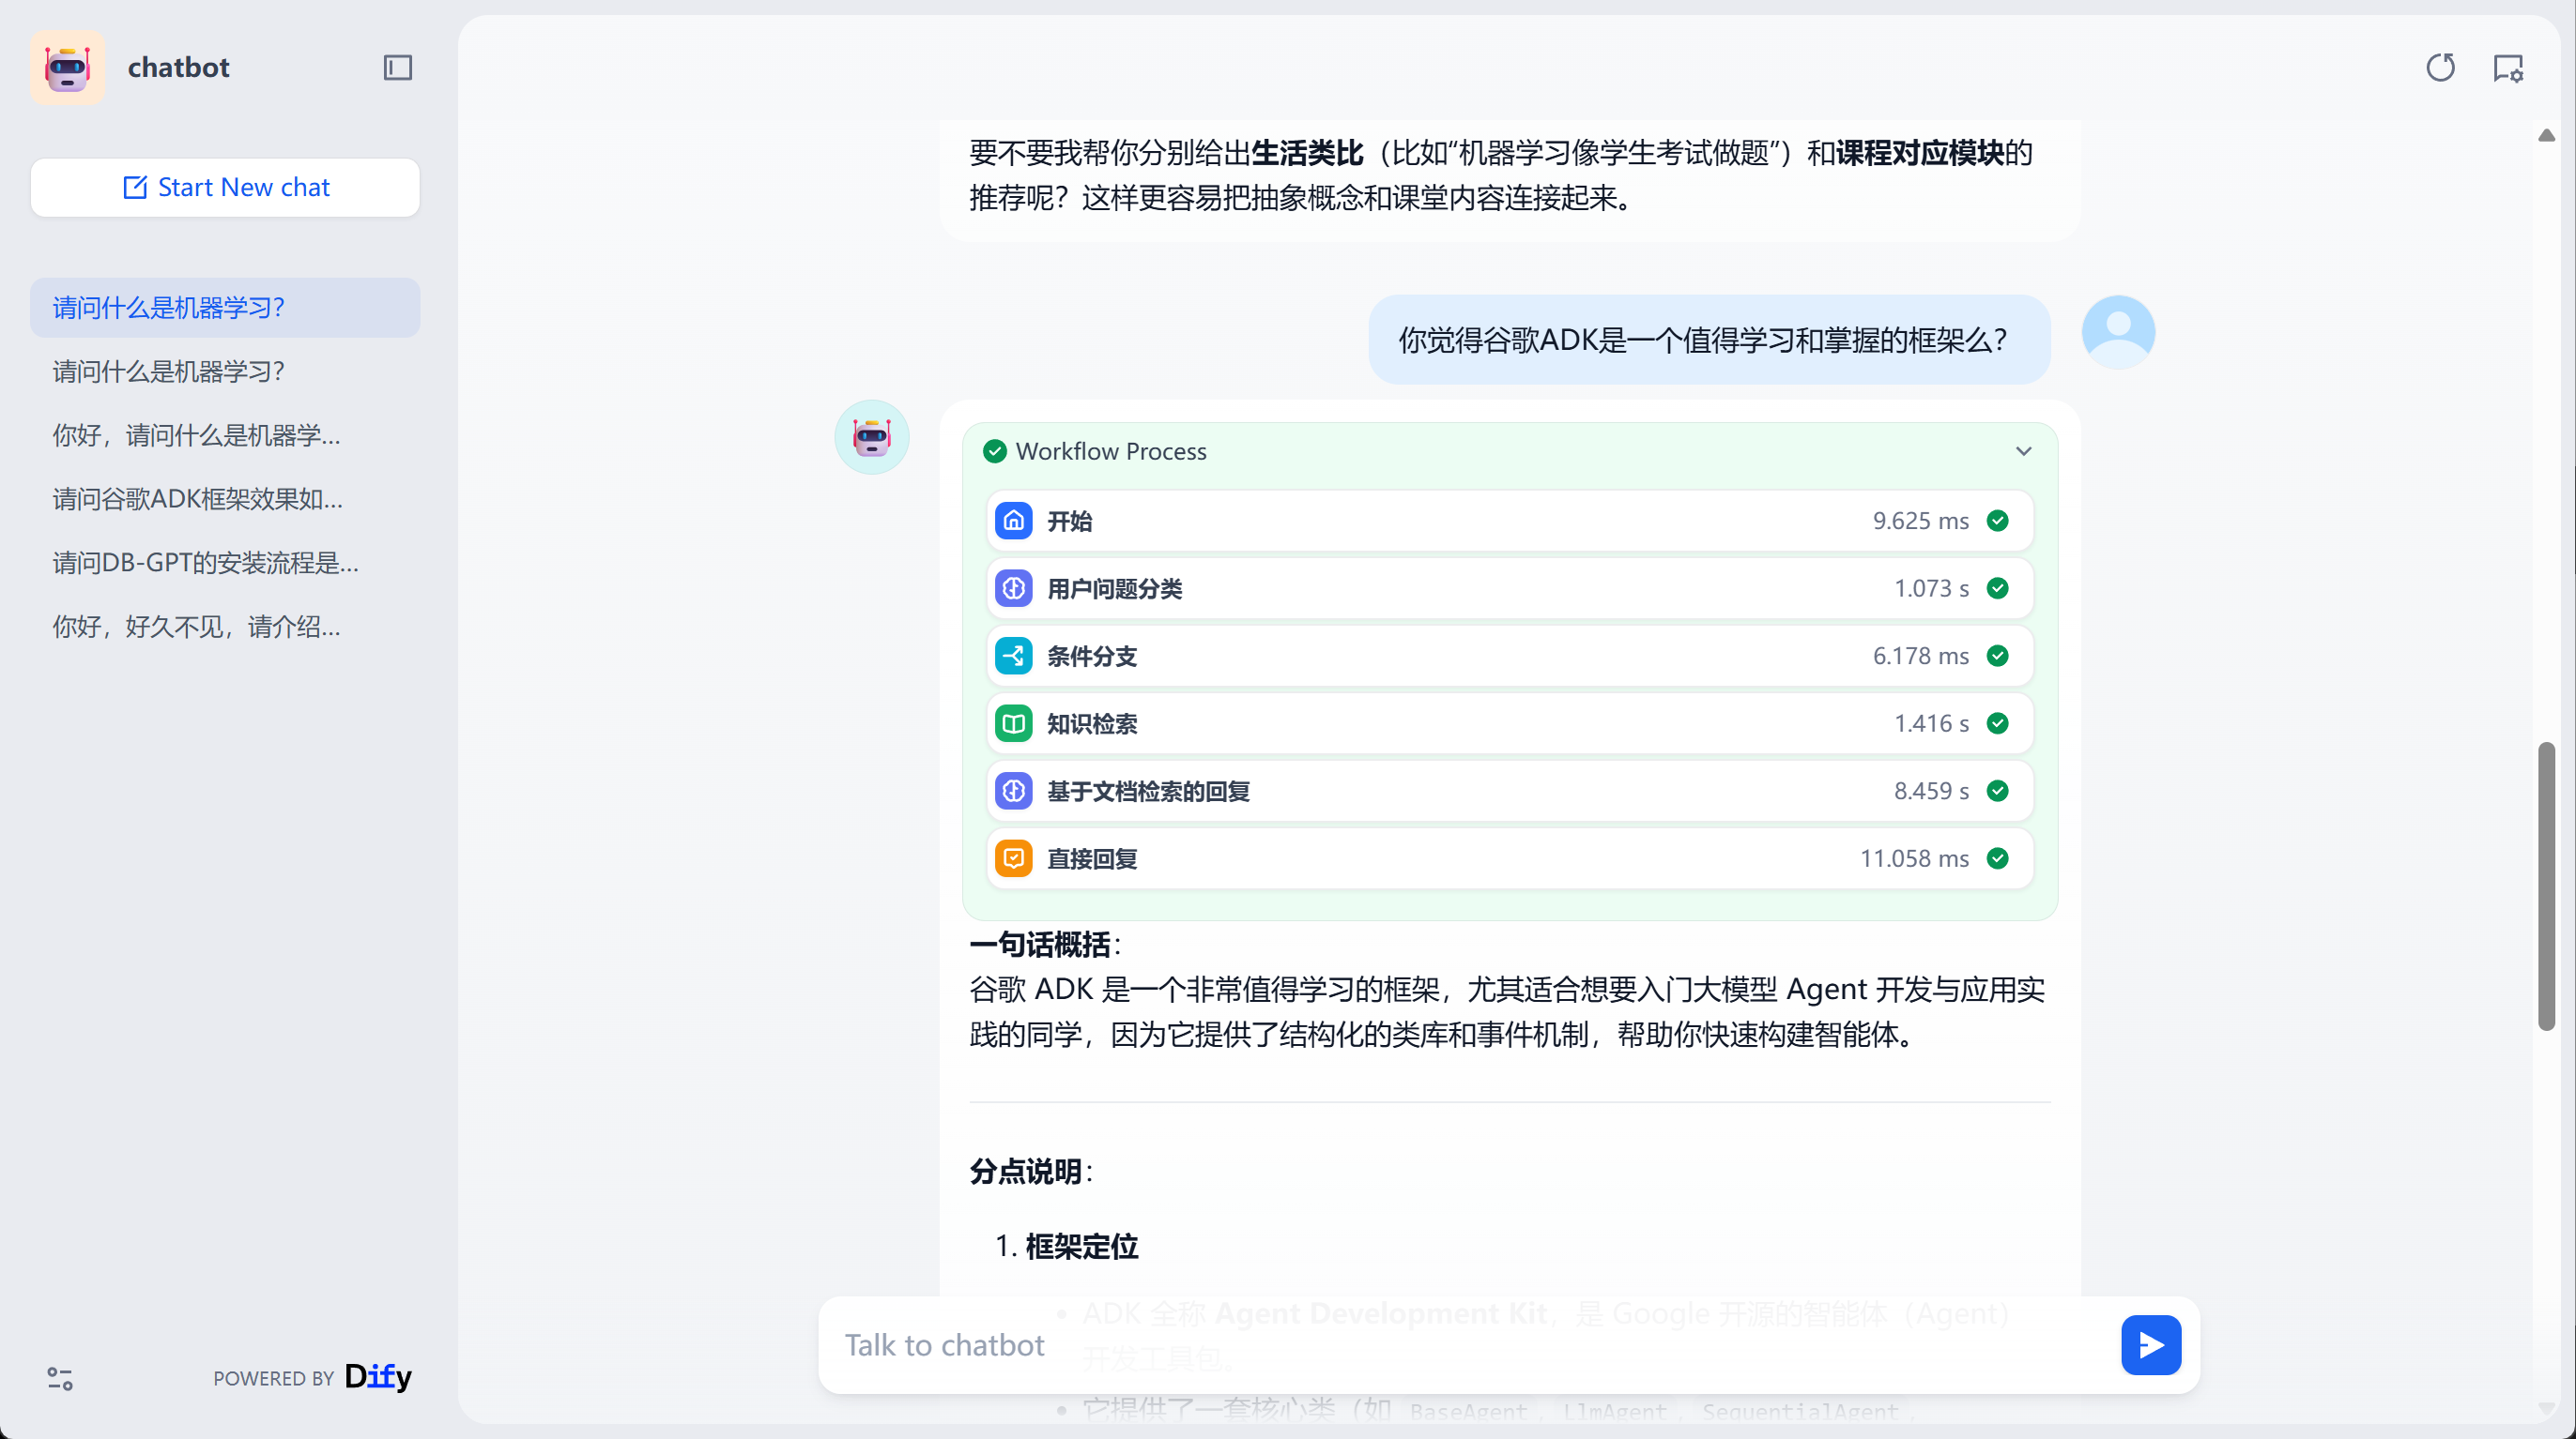Open the chat settings icon top right
2576x1439 pixels.
2508,67
